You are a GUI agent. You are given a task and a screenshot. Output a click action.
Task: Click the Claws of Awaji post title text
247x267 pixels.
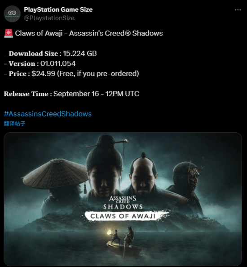[89, 33]
